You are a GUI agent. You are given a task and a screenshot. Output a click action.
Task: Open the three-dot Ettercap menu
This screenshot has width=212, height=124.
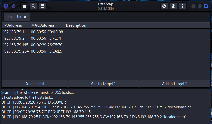(183, 6)
